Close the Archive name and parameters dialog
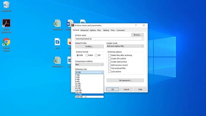The image size is (206, 116). [144, 25]
